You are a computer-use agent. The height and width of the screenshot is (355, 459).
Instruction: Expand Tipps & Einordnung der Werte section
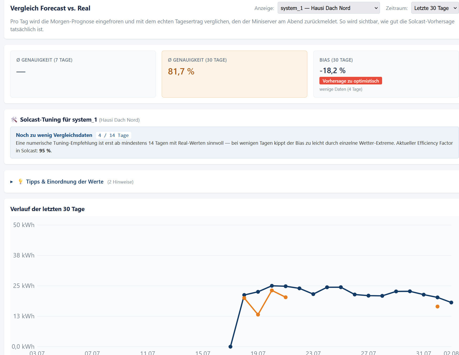click(x=65, y=182)
